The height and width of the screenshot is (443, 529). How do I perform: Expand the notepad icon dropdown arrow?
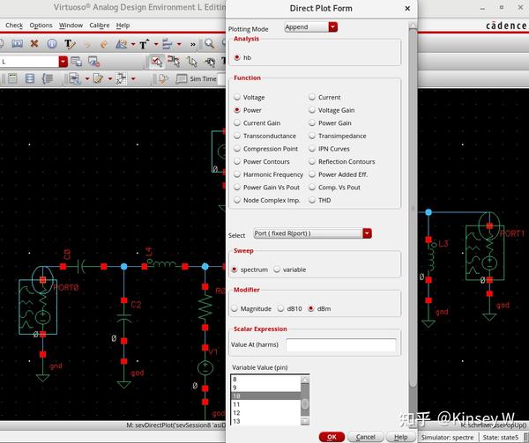110,79
